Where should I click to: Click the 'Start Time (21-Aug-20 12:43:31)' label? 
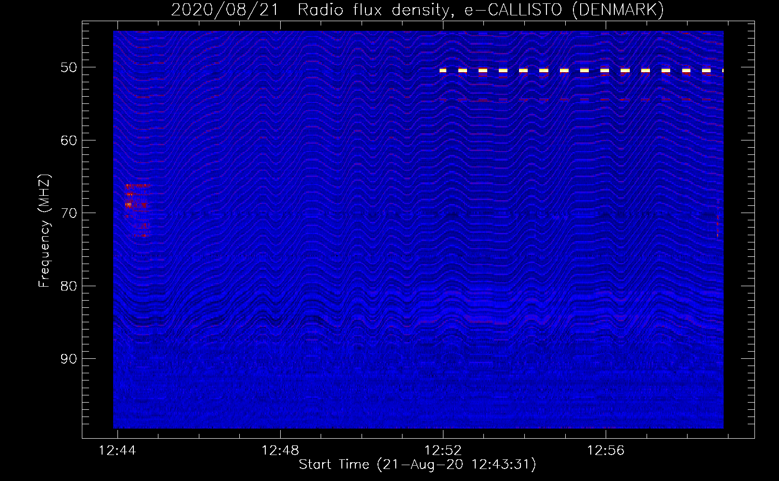(x=417, y=465)
